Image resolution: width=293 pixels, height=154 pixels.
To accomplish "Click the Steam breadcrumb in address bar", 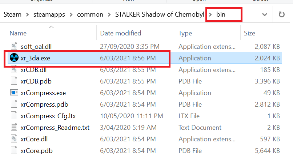I will (x=12, y=15).
